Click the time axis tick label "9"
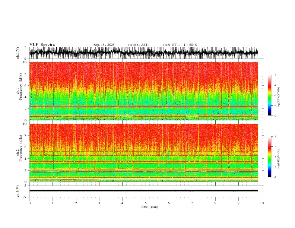Screen dimensions: 295x228 coord(238,203)
